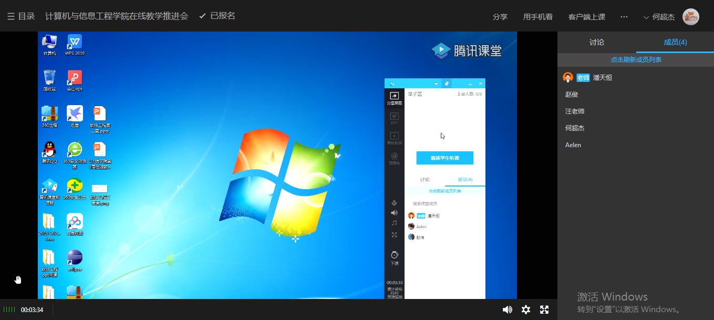Click the 360安全卫士 desktop icon
The image size is (714, 320).
[x=75, y=189]
